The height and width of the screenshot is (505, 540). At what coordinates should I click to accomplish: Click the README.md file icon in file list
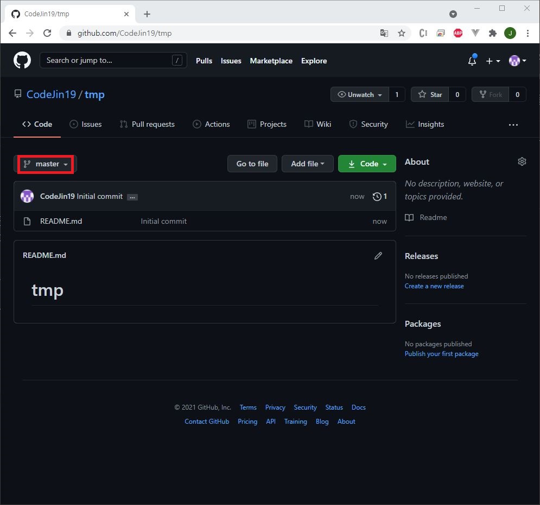(27, 222)
